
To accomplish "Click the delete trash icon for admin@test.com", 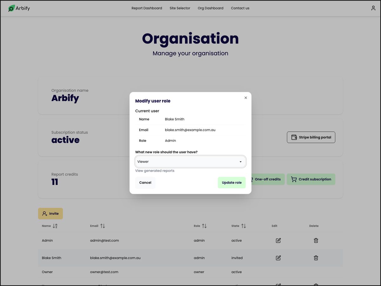I will (316, 241).
